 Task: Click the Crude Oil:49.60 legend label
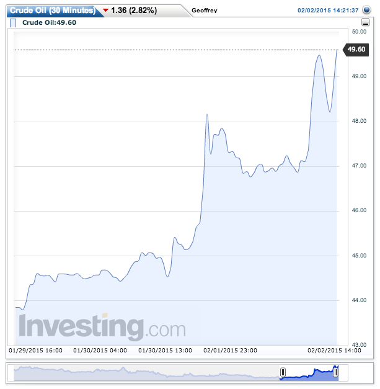[49, 22]
